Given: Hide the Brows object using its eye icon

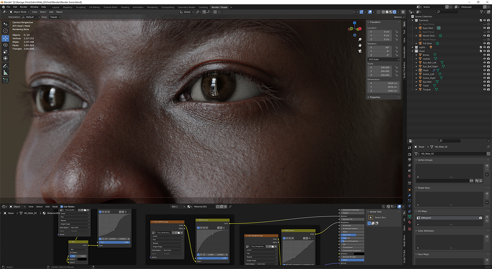Looking at the screenshot, I should coord(484,55).
